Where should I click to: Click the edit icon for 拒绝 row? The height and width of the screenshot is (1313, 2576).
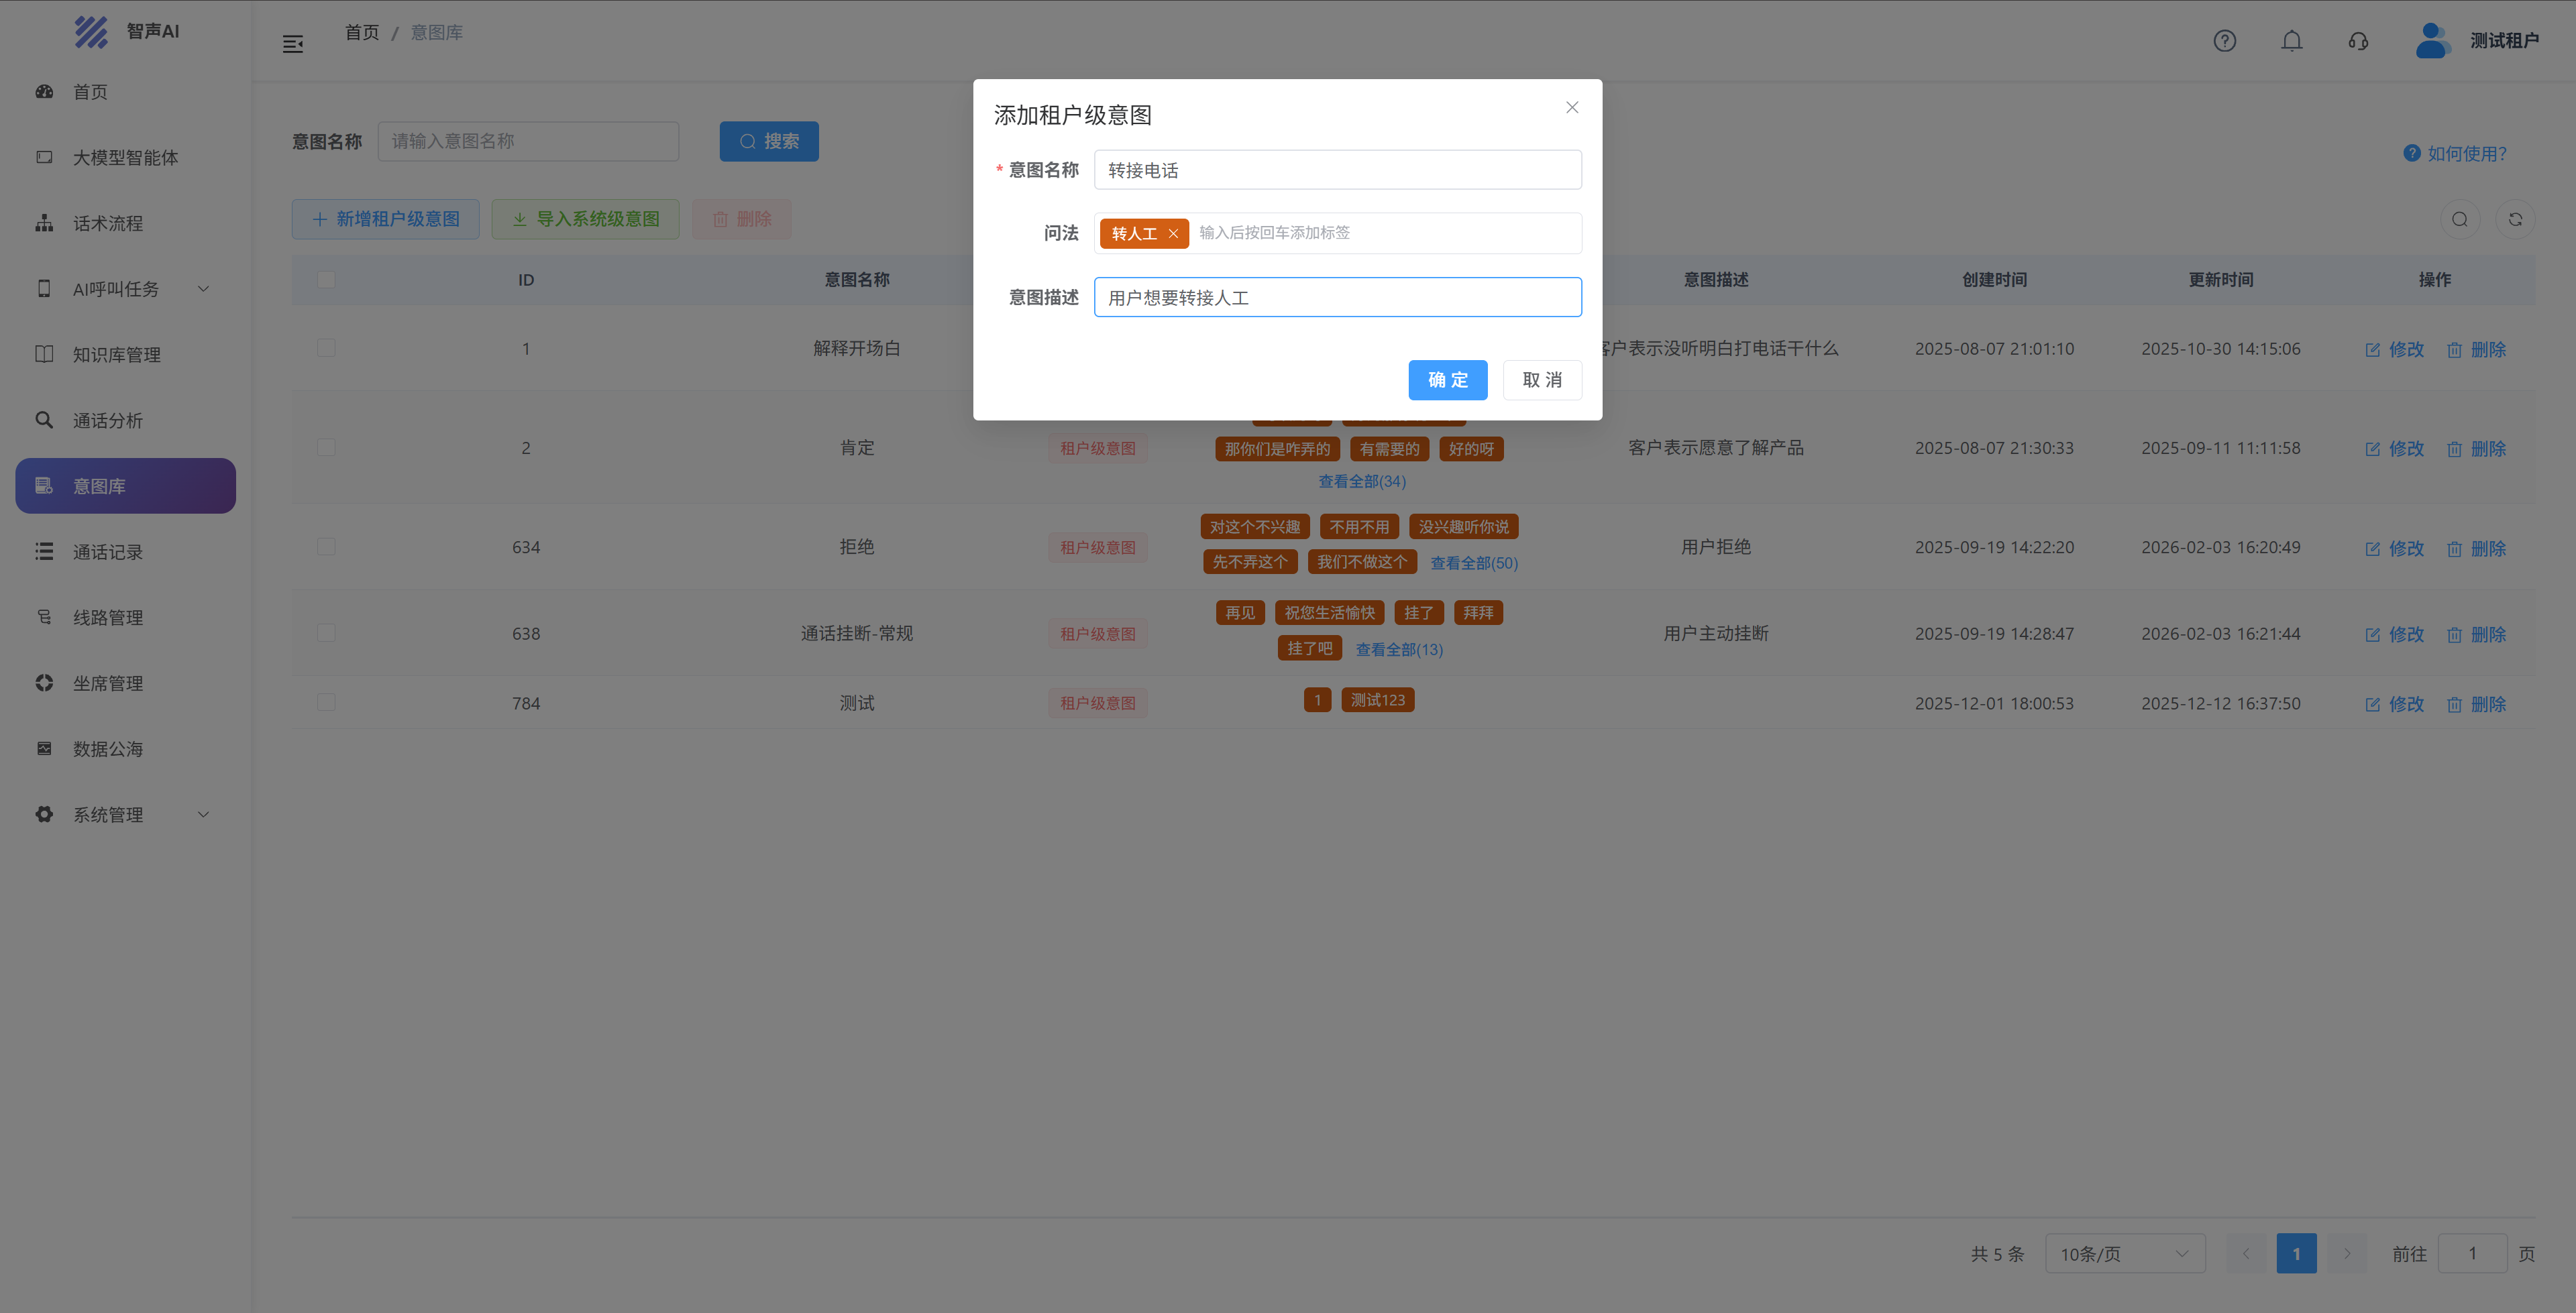(2372, 549)
